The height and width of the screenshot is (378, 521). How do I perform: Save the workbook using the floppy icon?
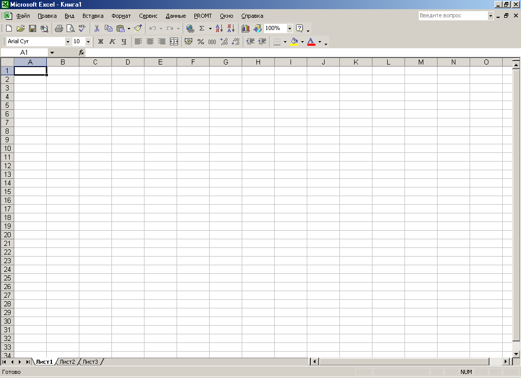tap(32, 28)
